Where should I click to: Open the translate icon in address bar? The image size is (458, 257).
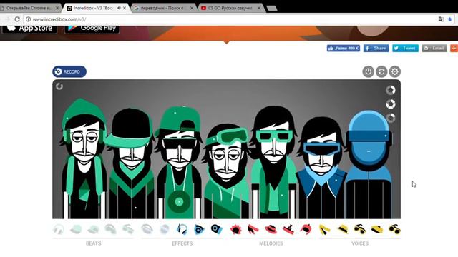[441, 19]
